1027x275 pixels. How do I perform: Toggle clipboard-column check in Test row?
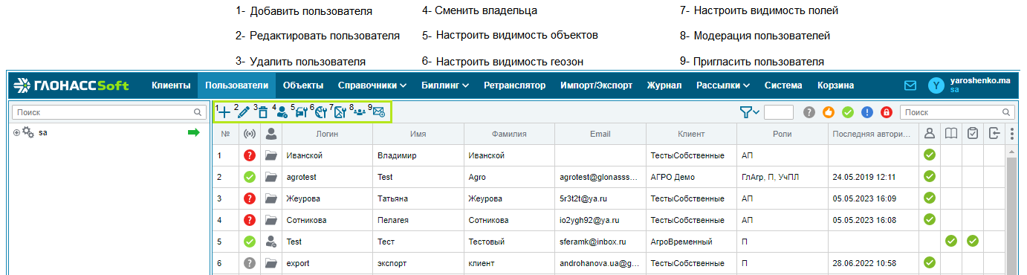(972, 241)
